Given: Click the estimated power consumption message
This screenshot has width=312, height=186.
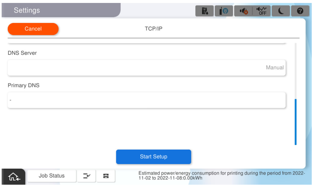Looking at the screenshot, I should coord(222,176).
